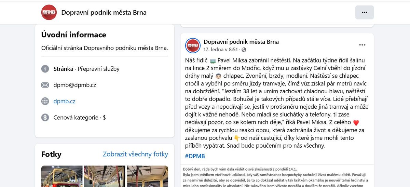Open the third photo thumbnail

pos(147,176)
